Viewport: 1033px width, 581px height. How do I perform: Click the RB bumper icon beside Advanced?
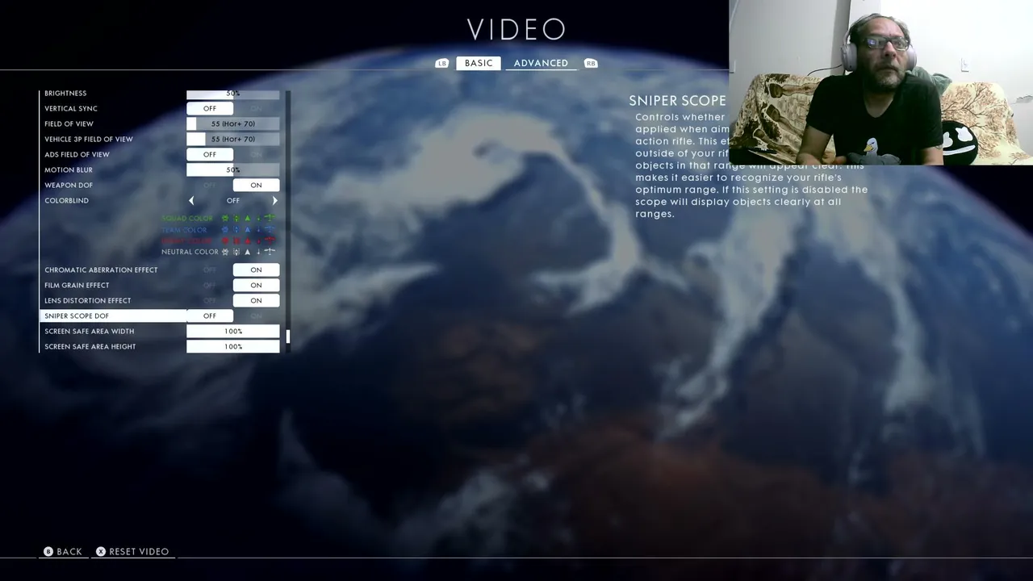(x=591, y=63)
